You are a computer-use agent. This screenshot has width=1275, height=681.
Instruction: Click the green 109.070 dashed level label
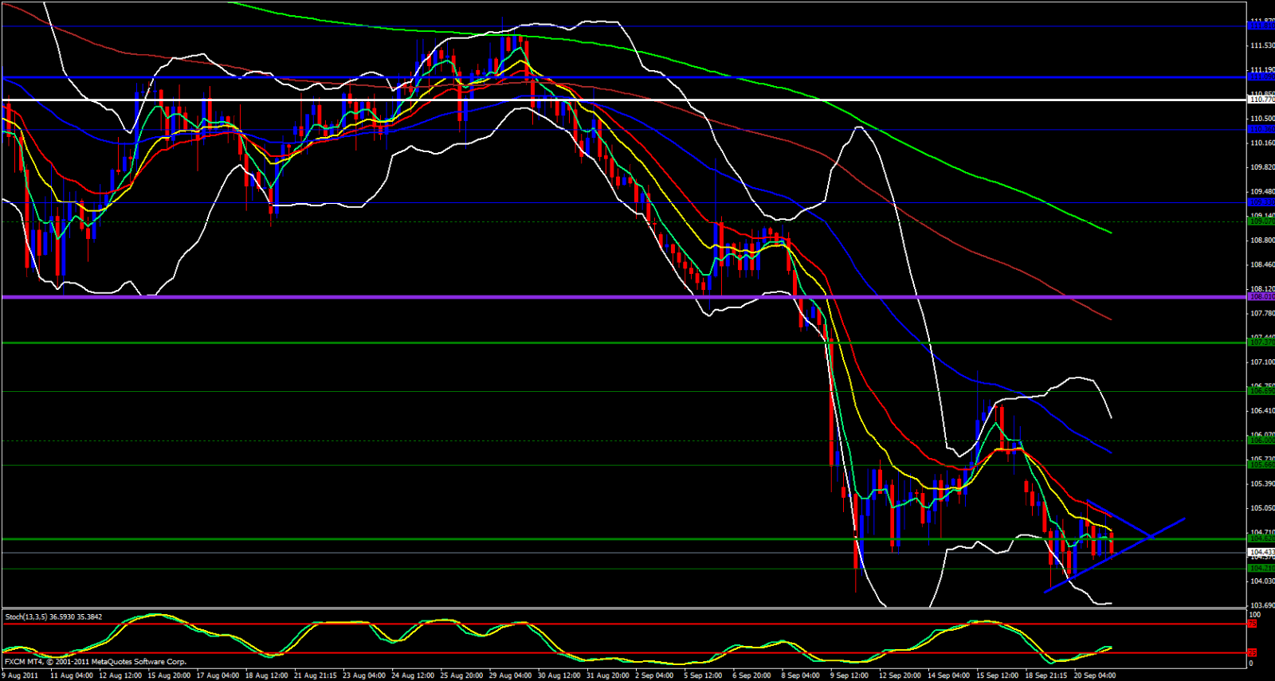[x=1261, y=222]
